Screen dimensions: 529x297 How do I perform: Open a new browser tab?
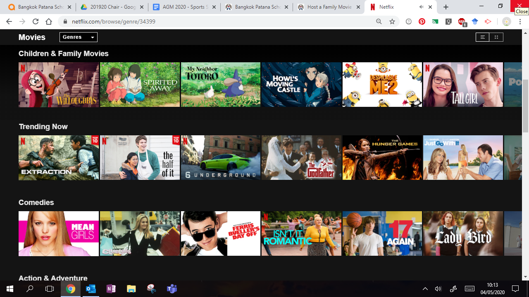[x=446, y=7]
